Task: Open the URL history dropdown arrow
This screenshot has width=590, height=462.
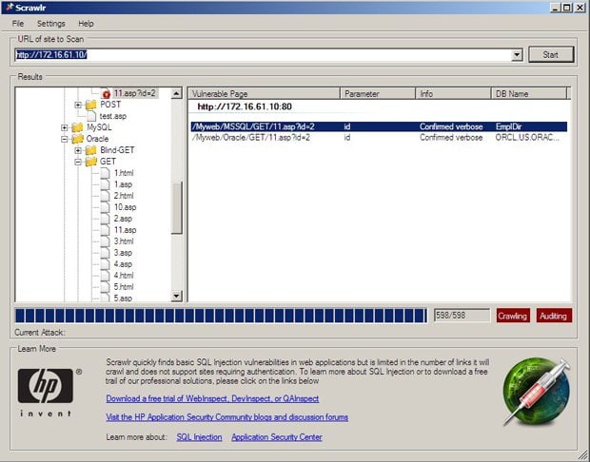Action: [517, 55]
